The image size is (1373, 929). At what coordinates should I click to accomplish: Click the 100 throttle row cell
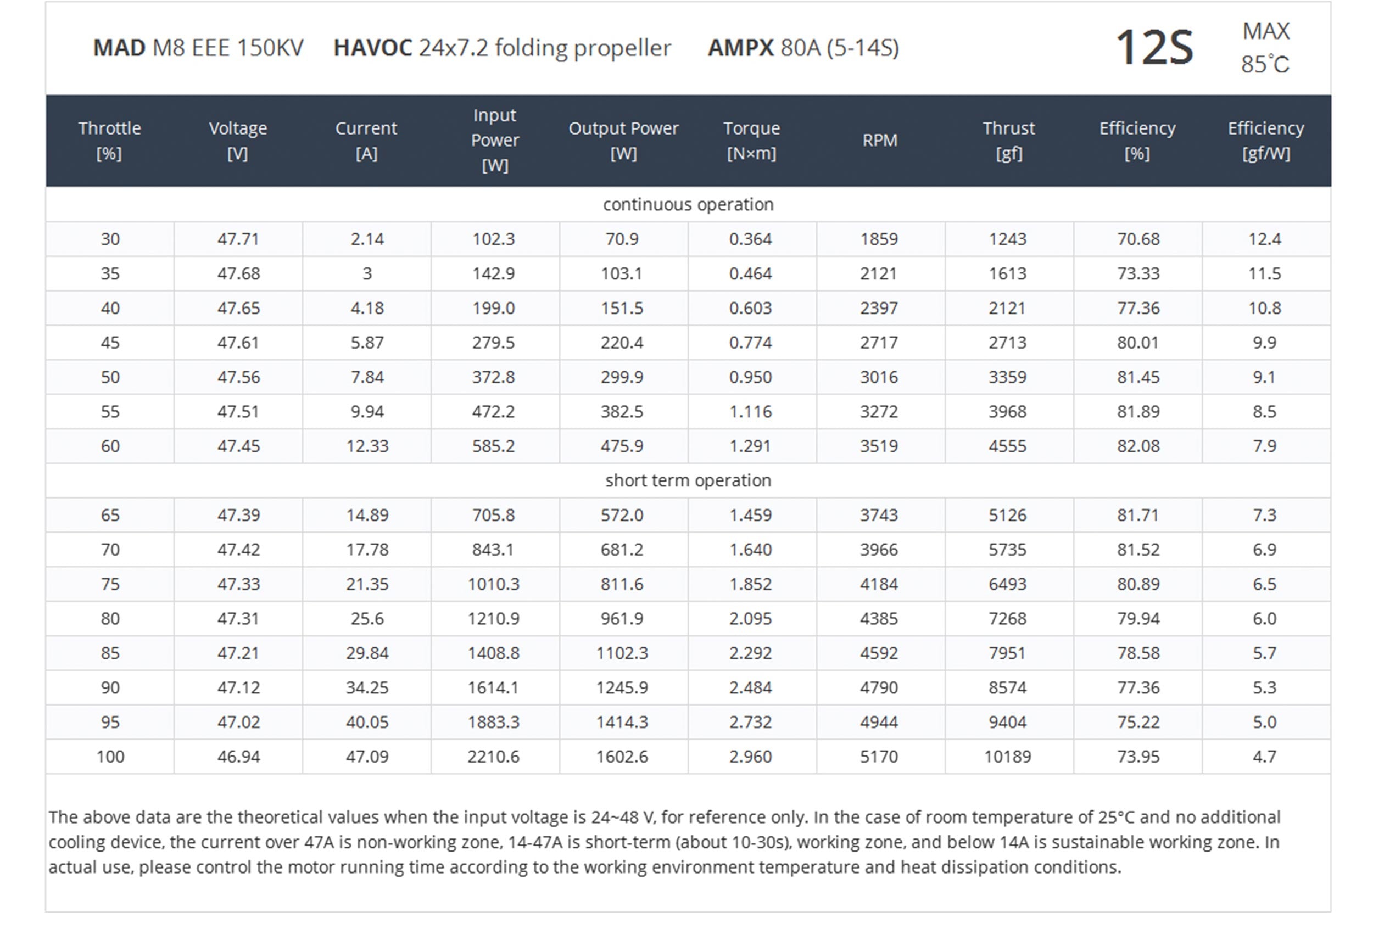[x=110, y=757]
